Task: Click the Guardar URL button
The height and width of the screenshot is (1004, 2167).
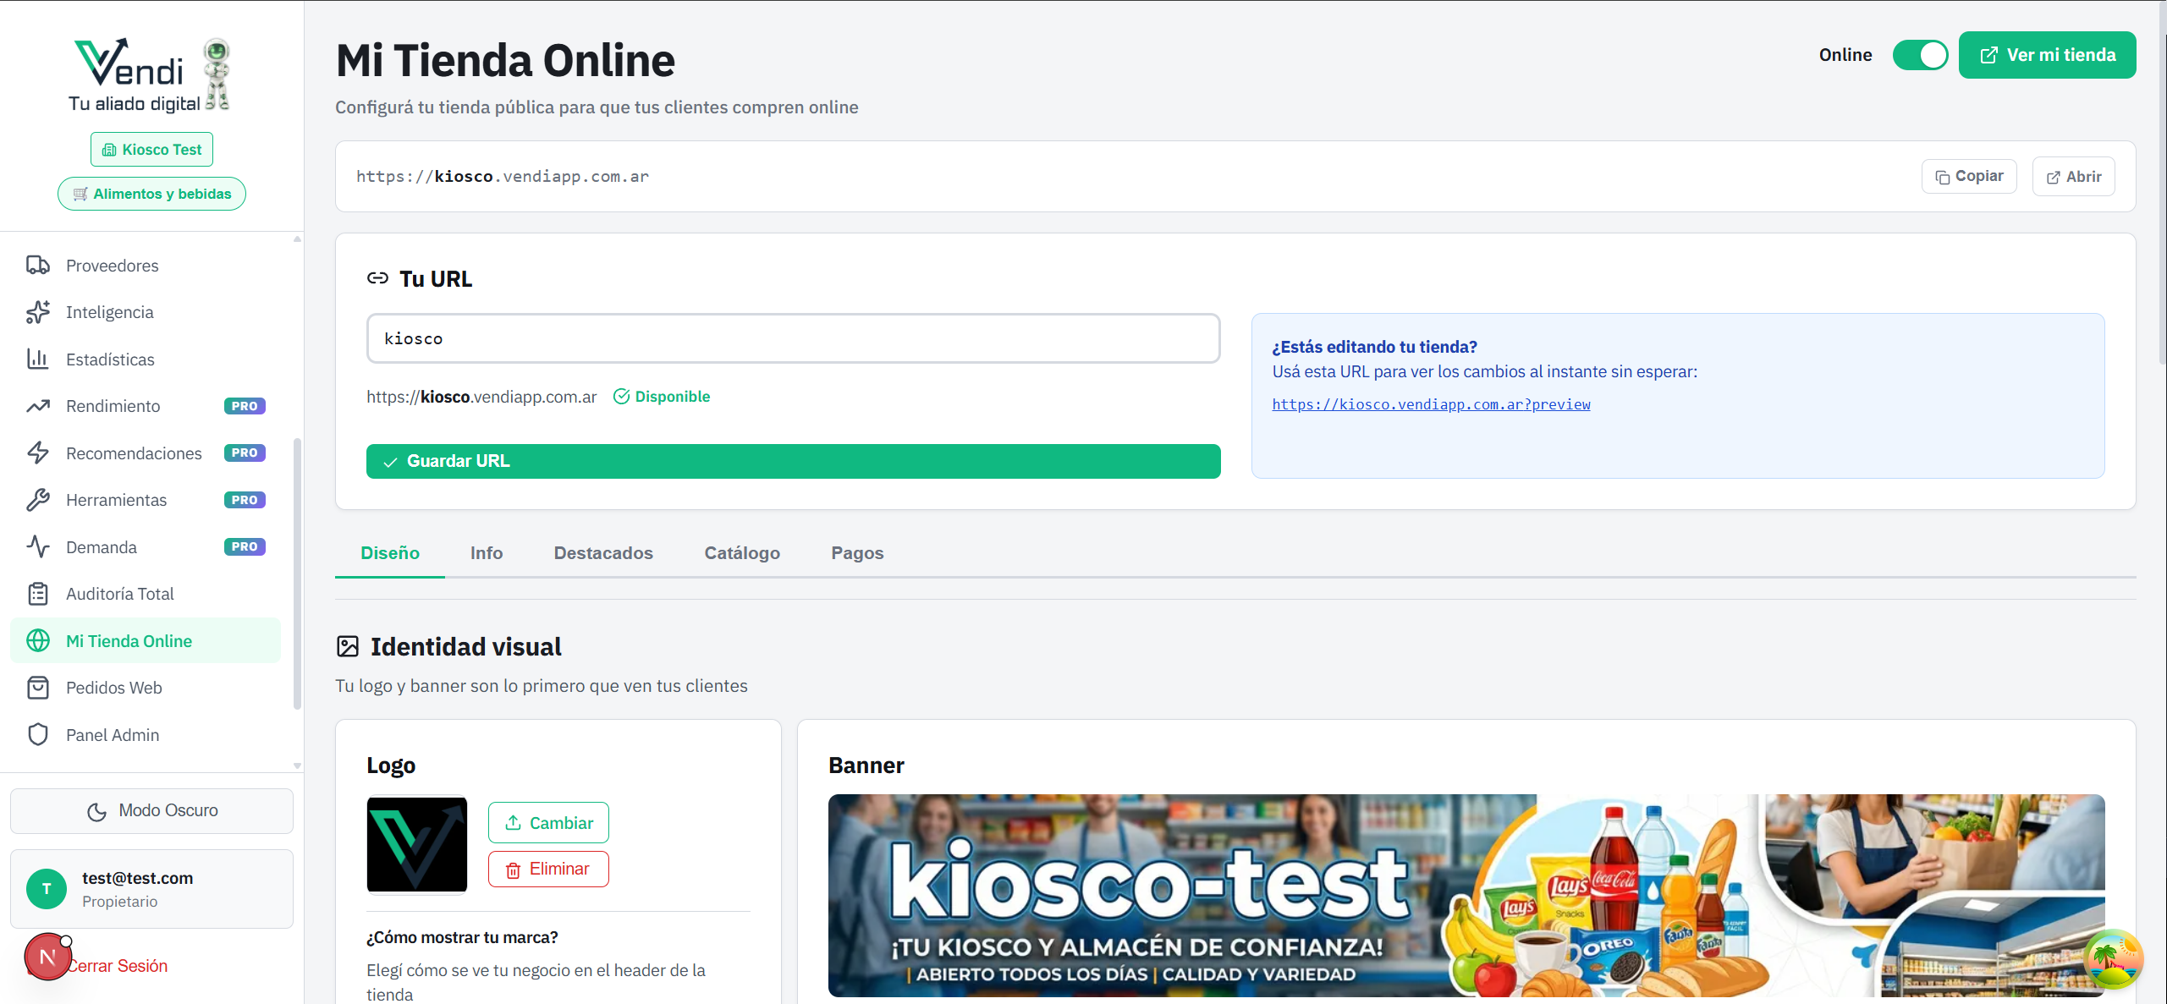Action: click(793, 461)
